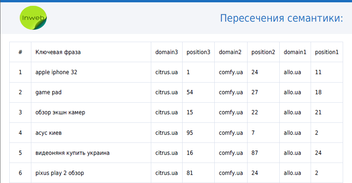The image size is (352, 183).
Task: Click the 'position1' column header
Action: point(326,52)
